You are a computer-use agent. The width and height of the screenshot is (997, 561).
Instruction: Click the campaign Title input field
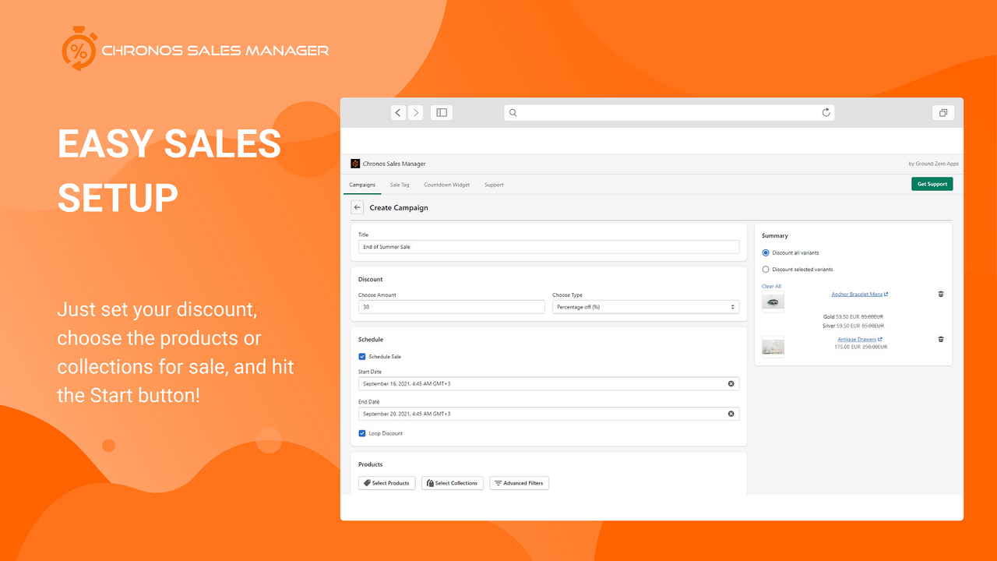(548, 246)
